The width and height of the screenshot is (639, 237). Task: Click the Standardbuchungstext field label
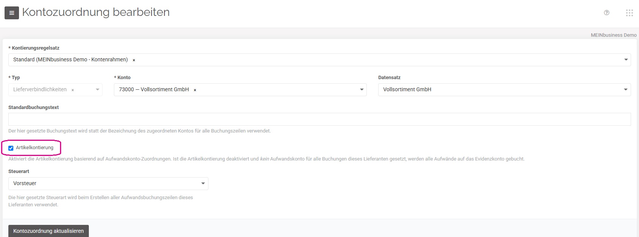[33, 108]
